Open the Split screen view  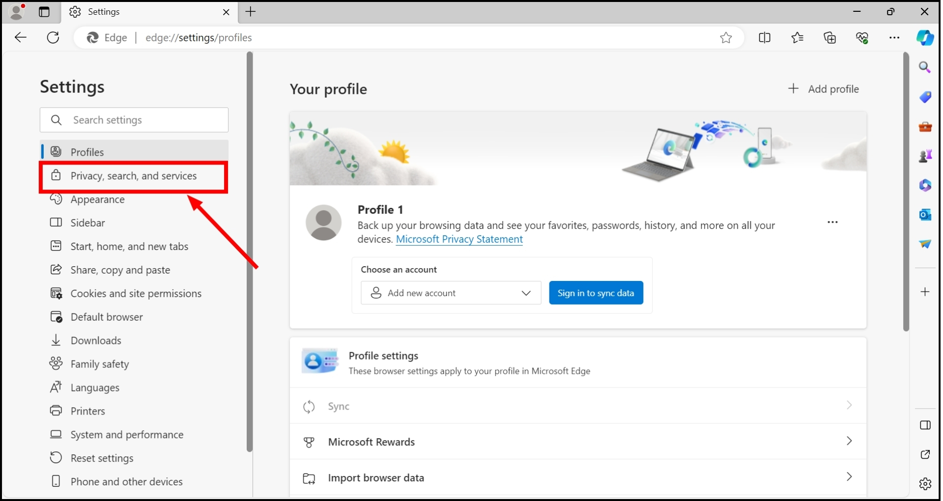tap(765, 38)
